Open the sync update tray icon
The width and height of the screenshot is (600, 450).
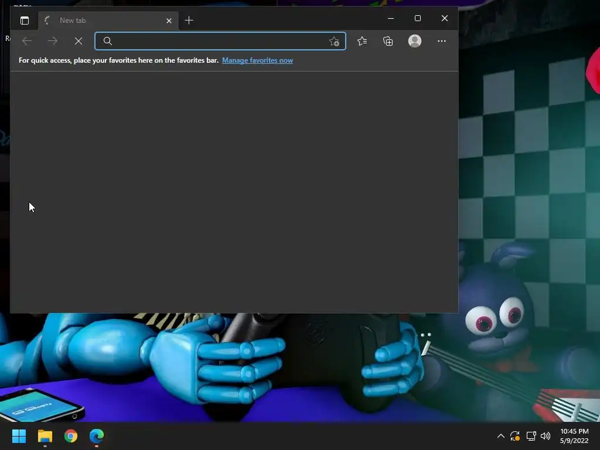[515, 436]
